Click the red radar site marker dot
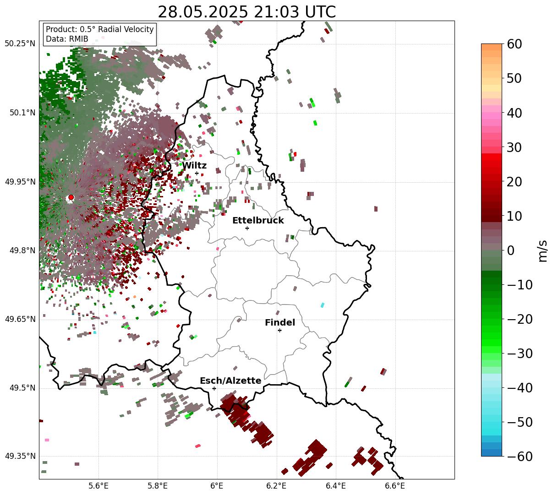Viewport: 553px width, 495px height. coord(71,197)
